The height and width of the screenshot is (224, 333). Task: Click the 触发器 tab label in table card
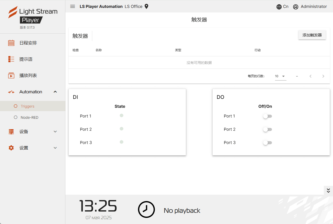[x=80, y=36]
